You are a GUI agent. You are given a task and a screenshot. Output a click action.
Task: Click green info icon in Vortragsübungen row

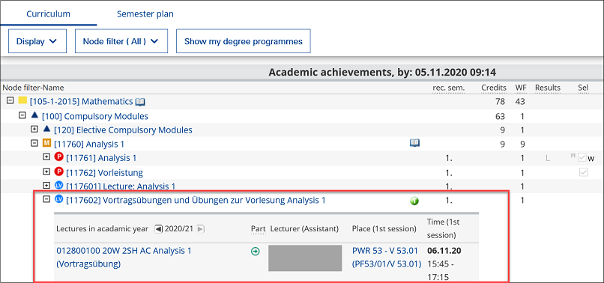click(414, 201)
